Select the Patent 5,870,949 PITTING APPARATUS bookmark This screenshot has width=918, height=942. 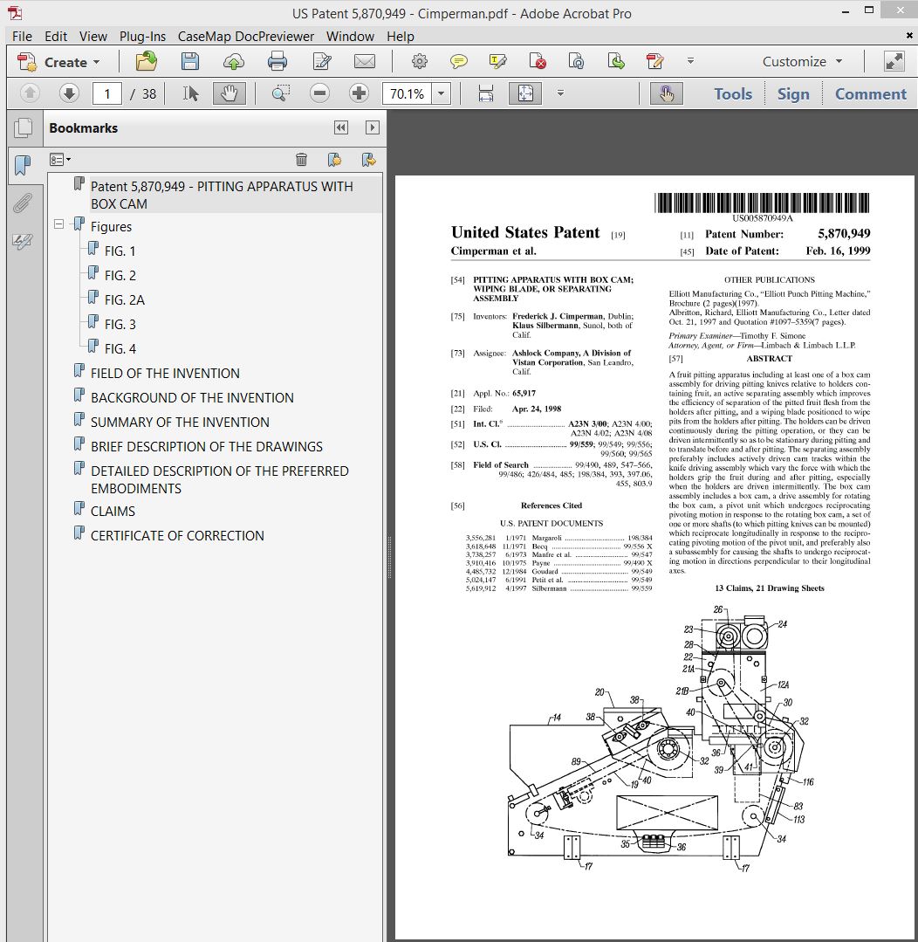[x=222, y=195]
